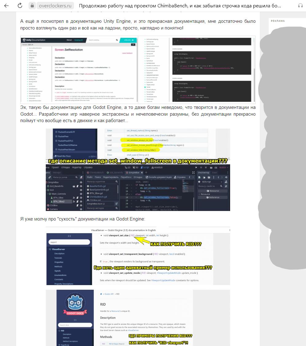Click the Screen.SetResolution heading in the Unity image
The height and width of the screenshot is (346, 306).
69,50
